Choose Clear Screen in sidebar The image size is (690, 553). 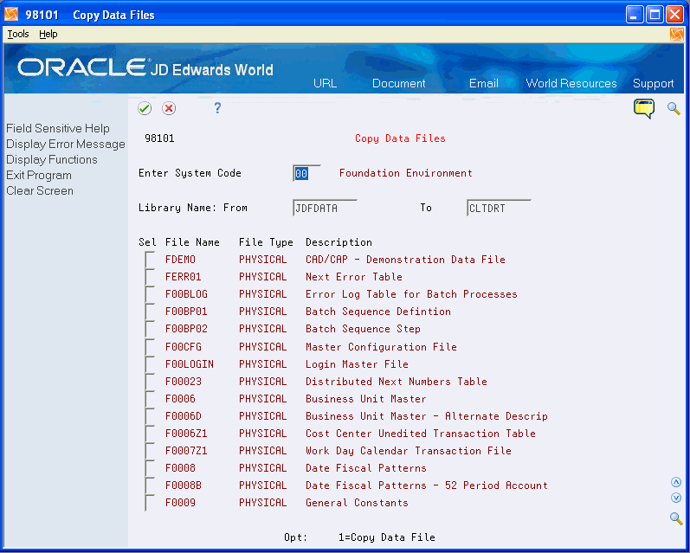40,191
